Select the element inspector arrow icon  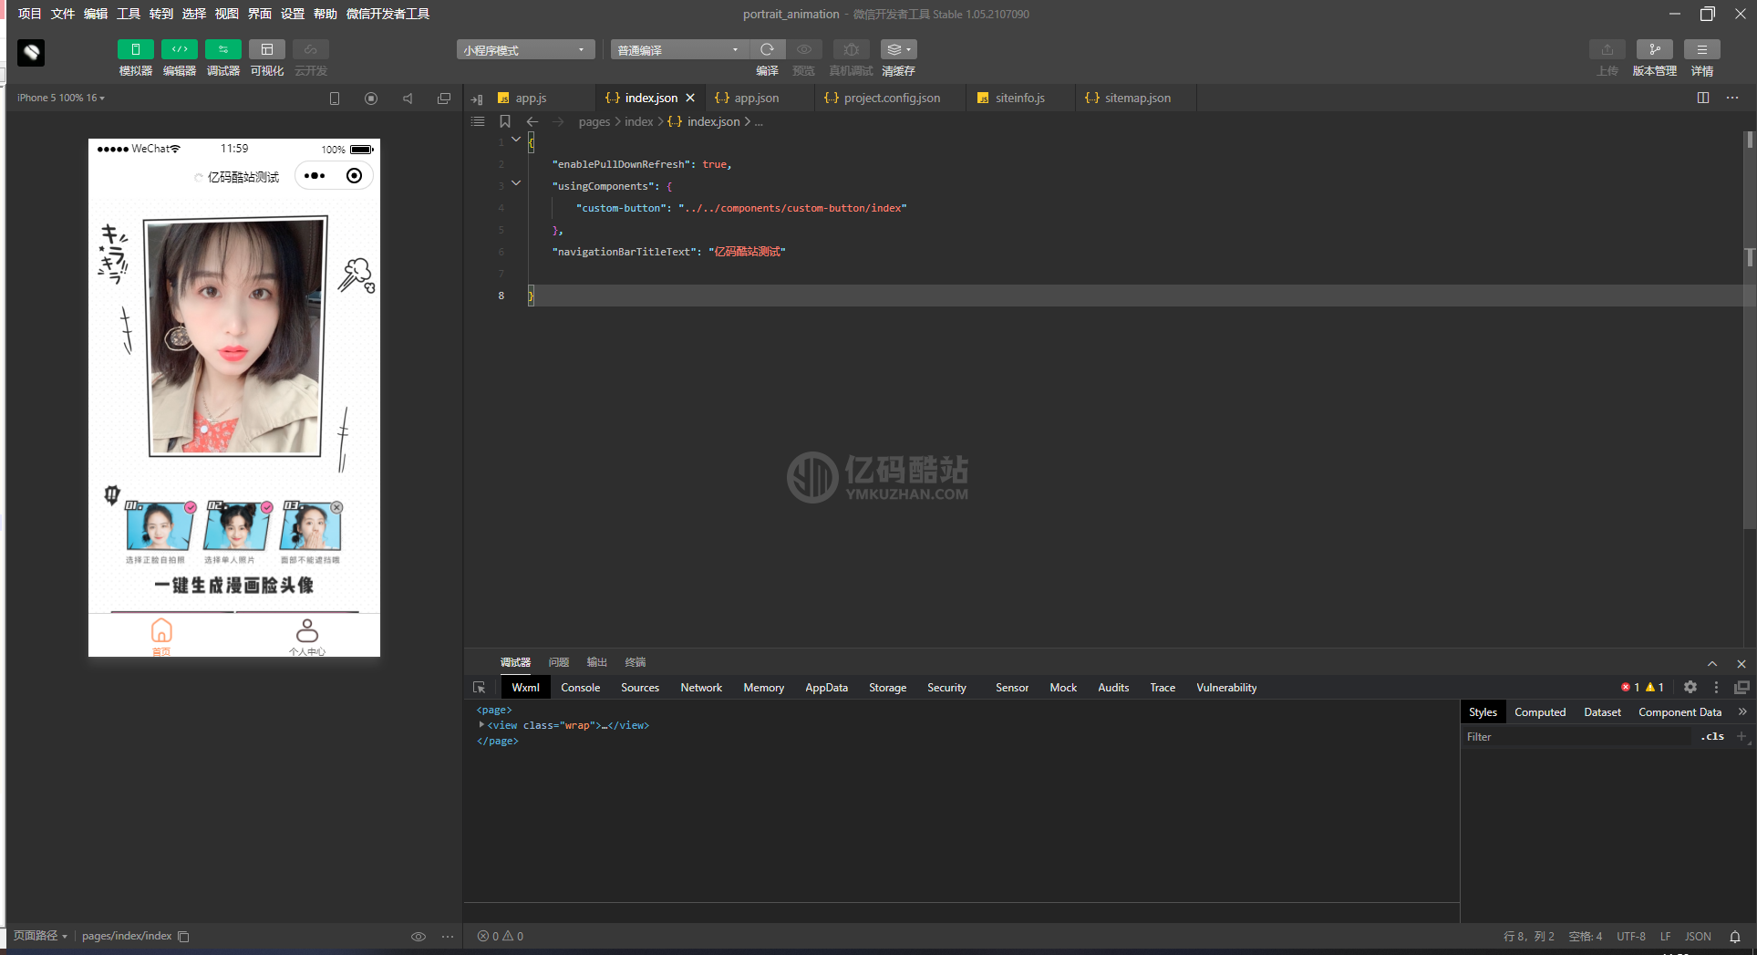[x=480, y=688]
